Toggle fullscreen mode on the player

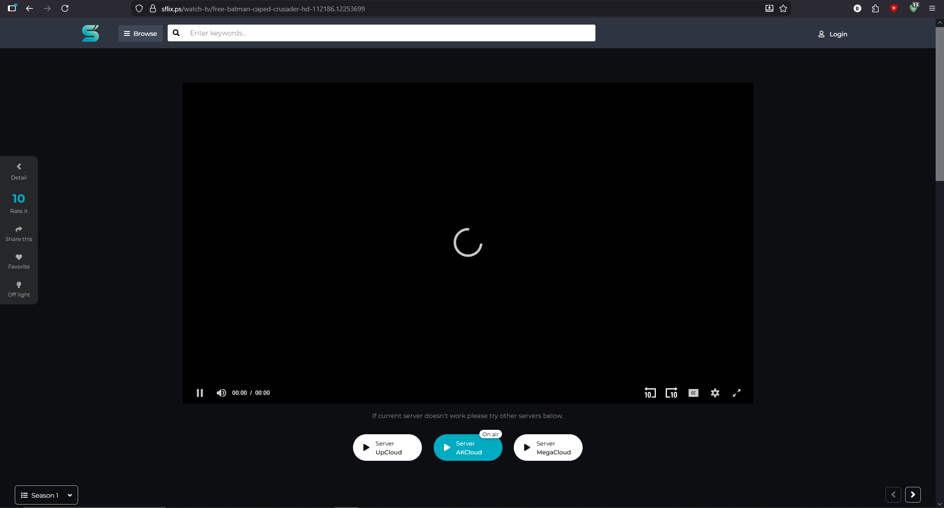coord(736,393)
